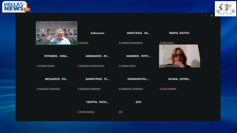Select the ΔΗΜΗΤΡΙΟΣ ΤΣ... participant tile
Image resolution: width=237 pixels, height=133 pixels.
click(97, 79)
